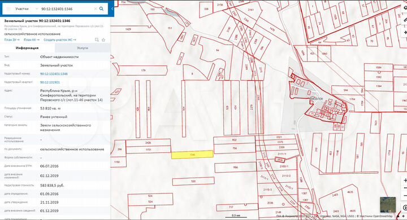
Task: Click the zoom-to-object icon beside the star
Action: point(97,39)
